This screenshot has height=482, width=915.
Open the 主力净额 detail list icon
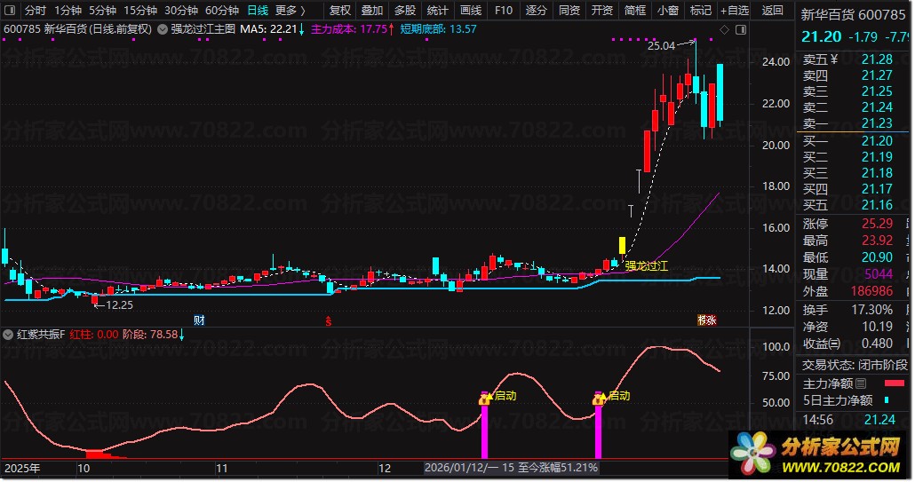[x=862, y=383]
